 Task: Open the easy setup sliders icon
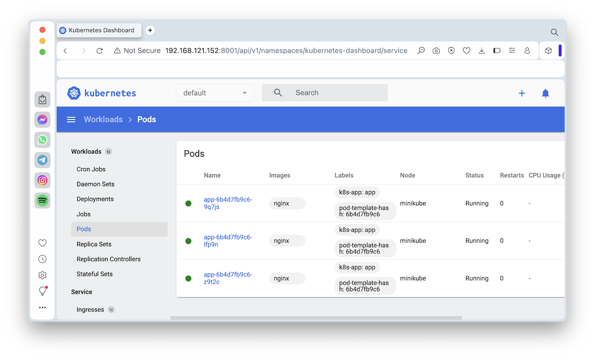pos(512,50)
